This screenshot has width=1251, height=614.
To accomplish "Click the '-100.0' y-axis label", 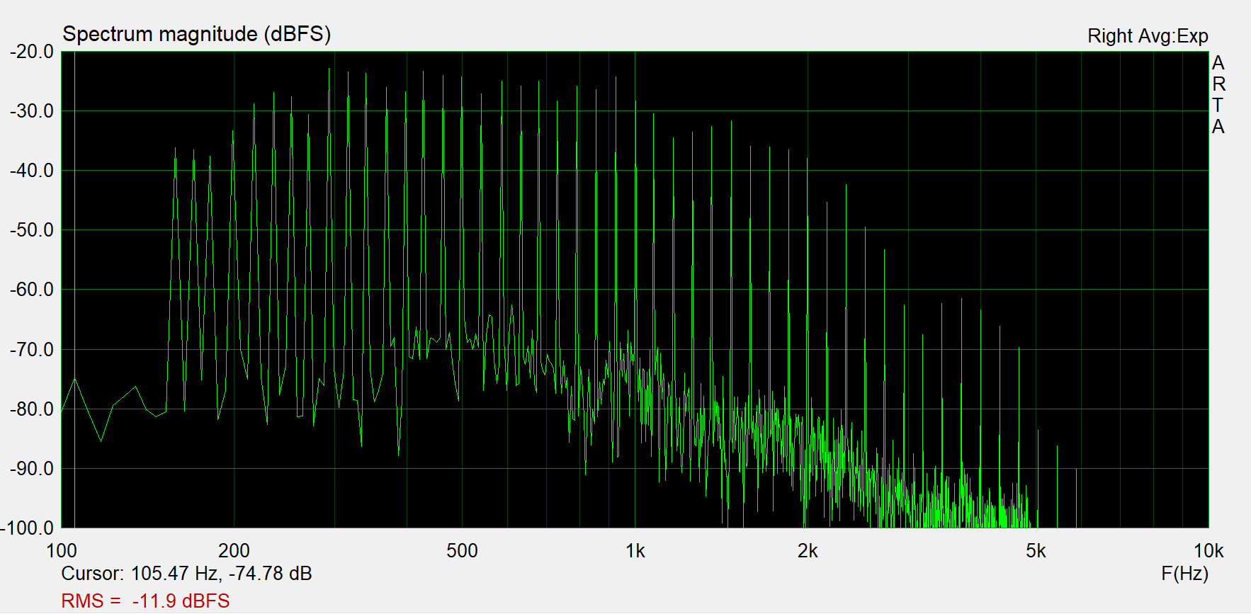I will (x=28, y=528).
